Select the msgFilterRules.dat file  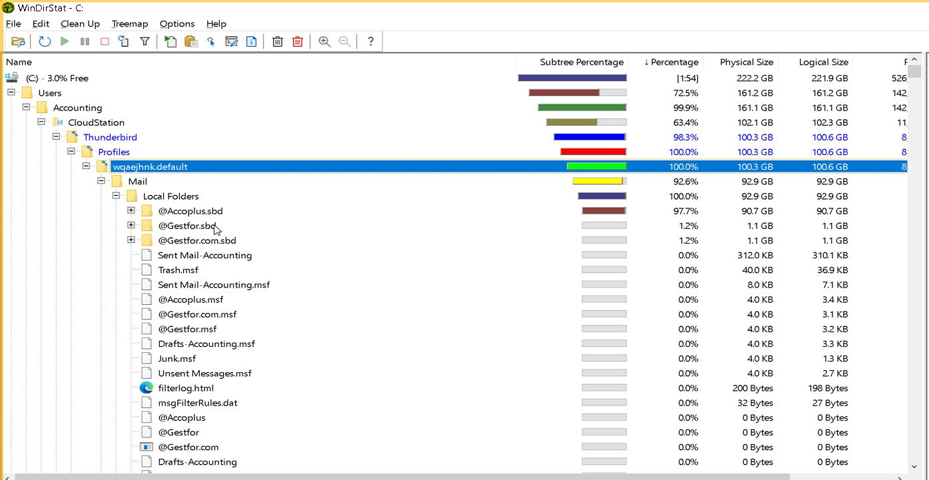pyautogui.click(x=198, y=403)
